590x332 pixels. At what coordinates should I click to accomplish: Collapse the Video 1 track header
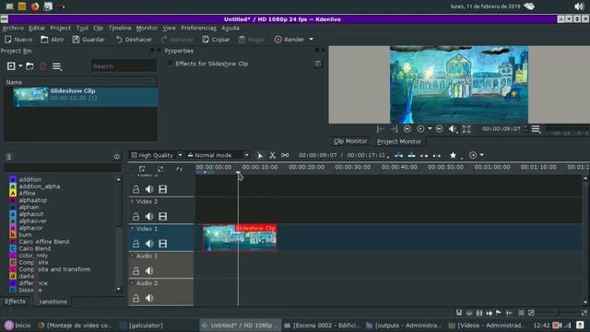coord(132,229)
